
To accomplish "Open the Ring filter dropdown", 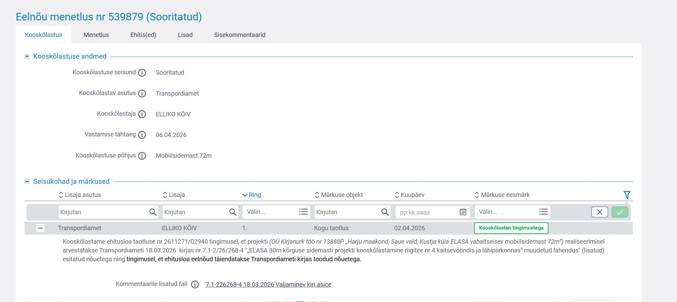I will (276, 212).
